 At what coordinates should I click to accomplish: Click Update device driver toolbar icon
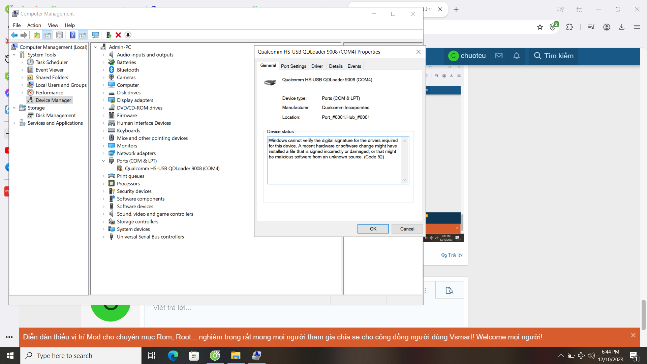pyautogui.click(x=109, y=35)
